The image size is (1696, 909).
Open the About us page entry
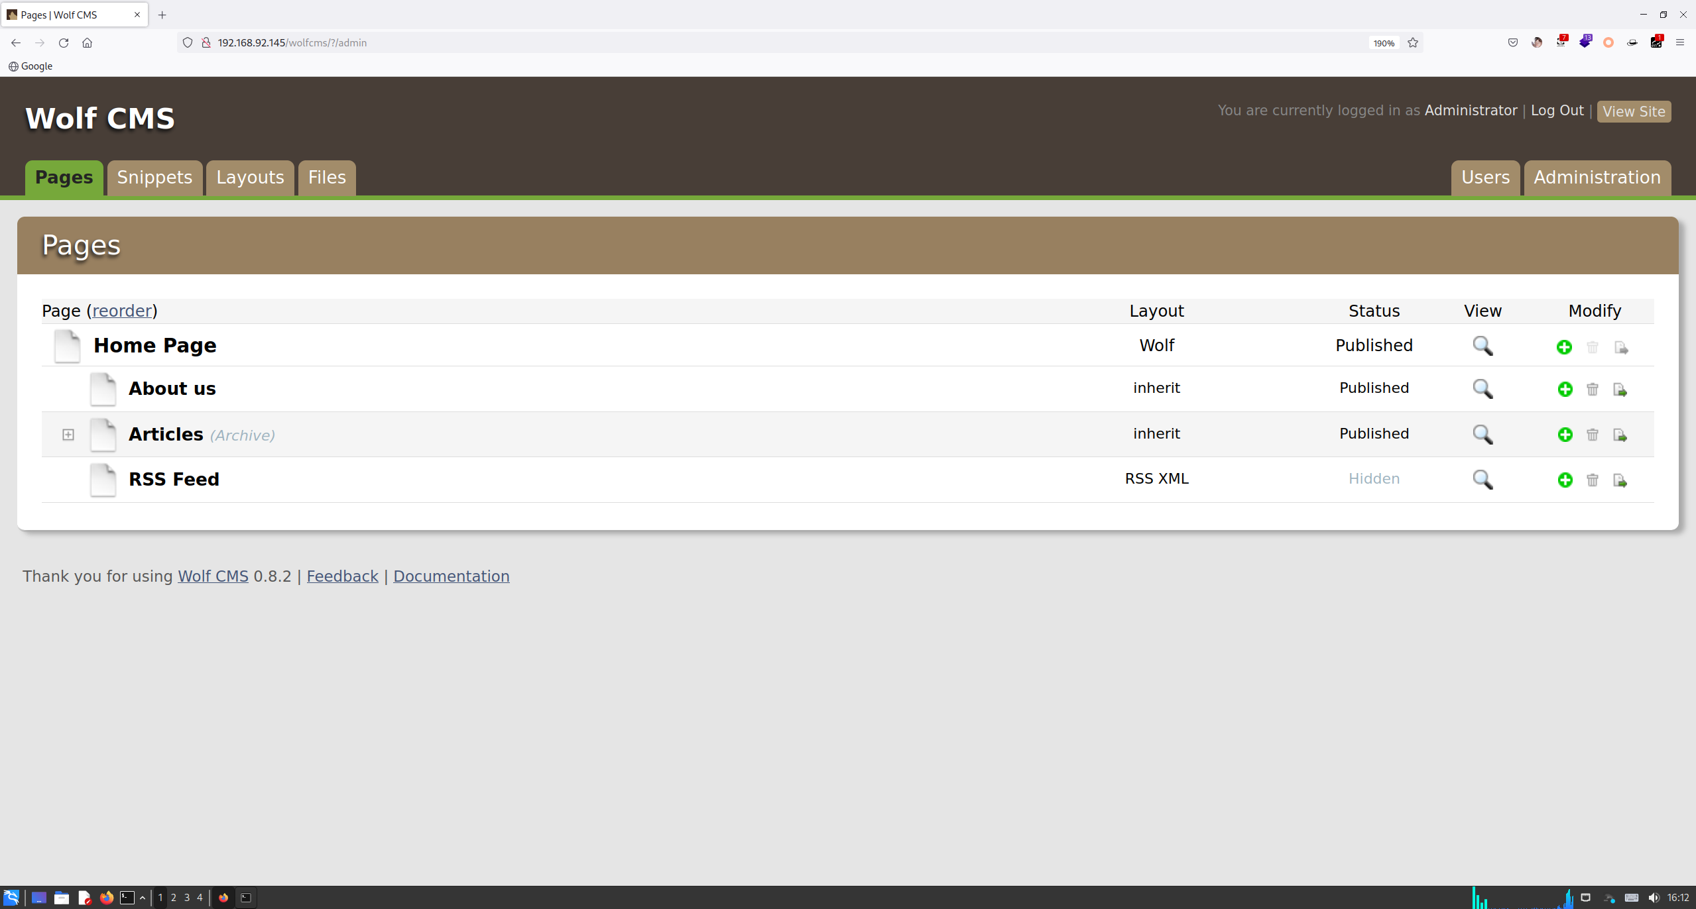(x=172, y=388)
